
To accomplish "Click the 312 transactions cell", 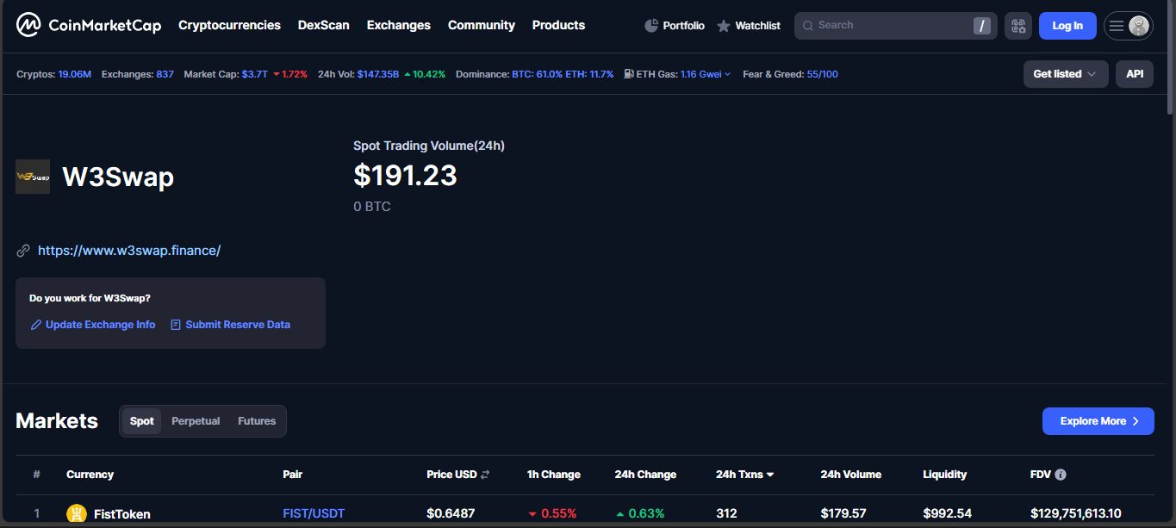I will (726, 514).
